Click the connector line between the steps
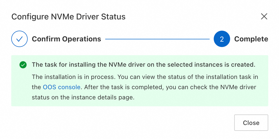The width and height of the screenshot is (279, 139). click(157, 39)
